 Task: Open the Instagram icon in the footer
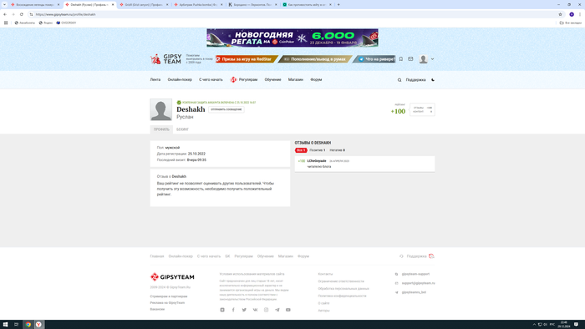266,310
